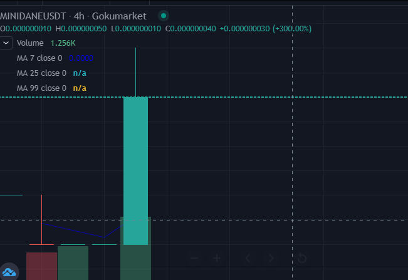Click the +300.00% change value
The height and width of the screenshot is (280, 408).
[291, 29]
